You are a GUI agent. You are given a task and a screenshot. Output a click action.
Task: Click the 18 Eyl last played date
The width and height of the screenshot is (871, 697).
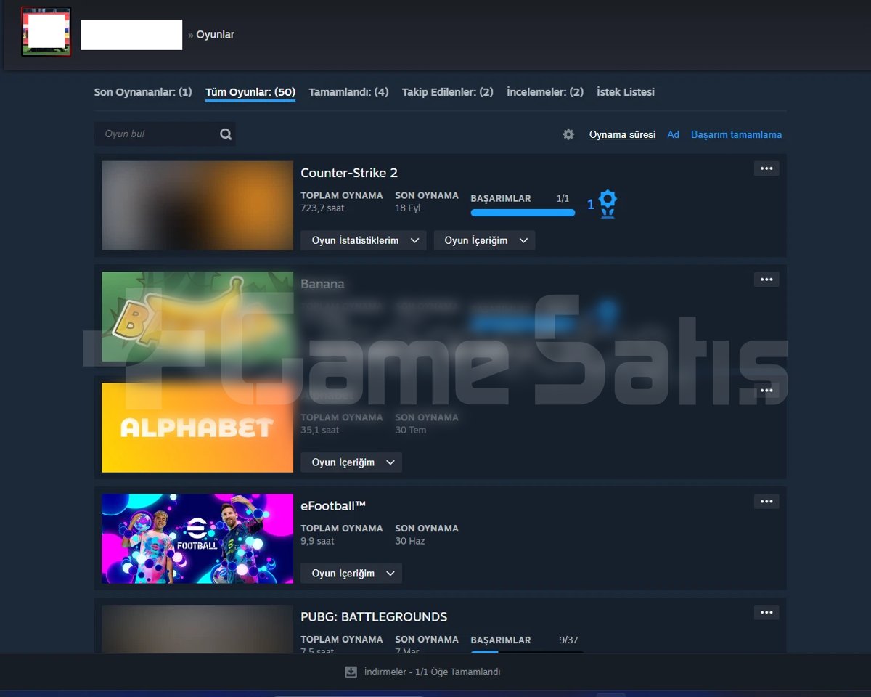(408, 208)
